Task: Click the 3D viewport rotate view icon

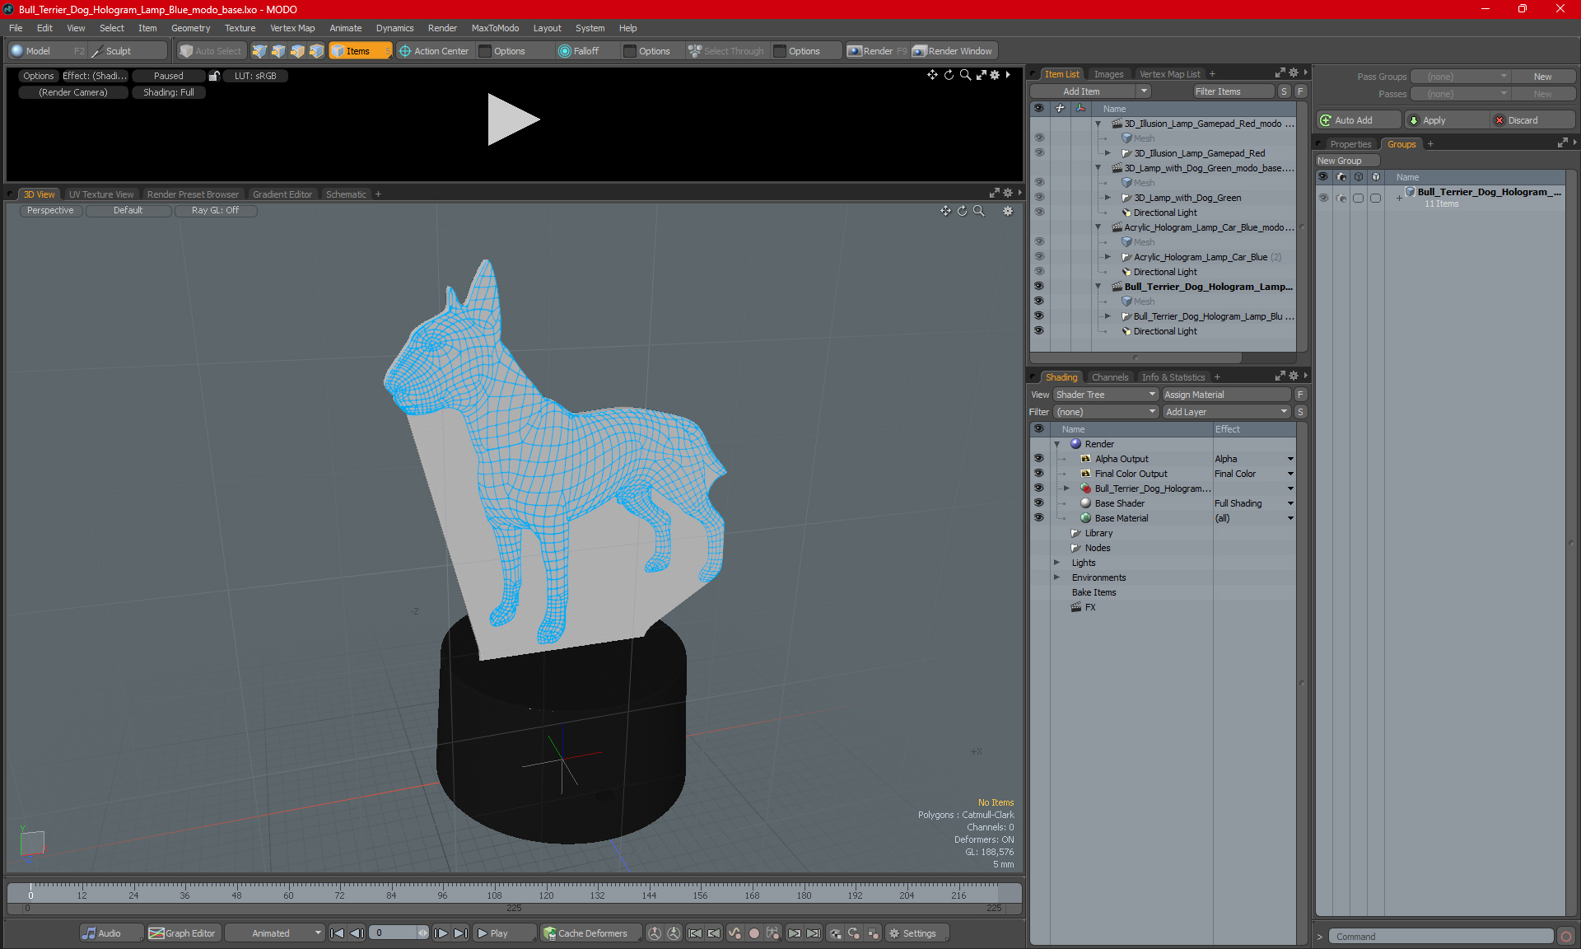Action: (962, 211)
